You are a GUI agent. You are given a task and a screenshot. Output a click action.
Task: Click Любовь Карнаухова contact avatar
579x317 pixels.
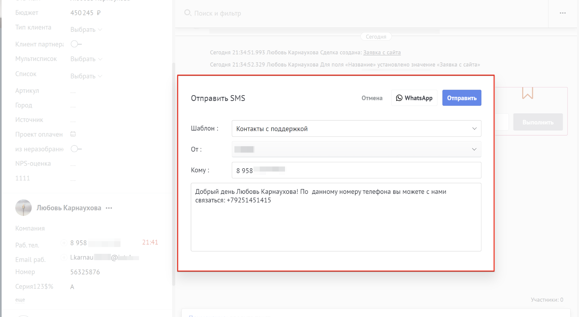pyautogui.click(x=23, y=208)
